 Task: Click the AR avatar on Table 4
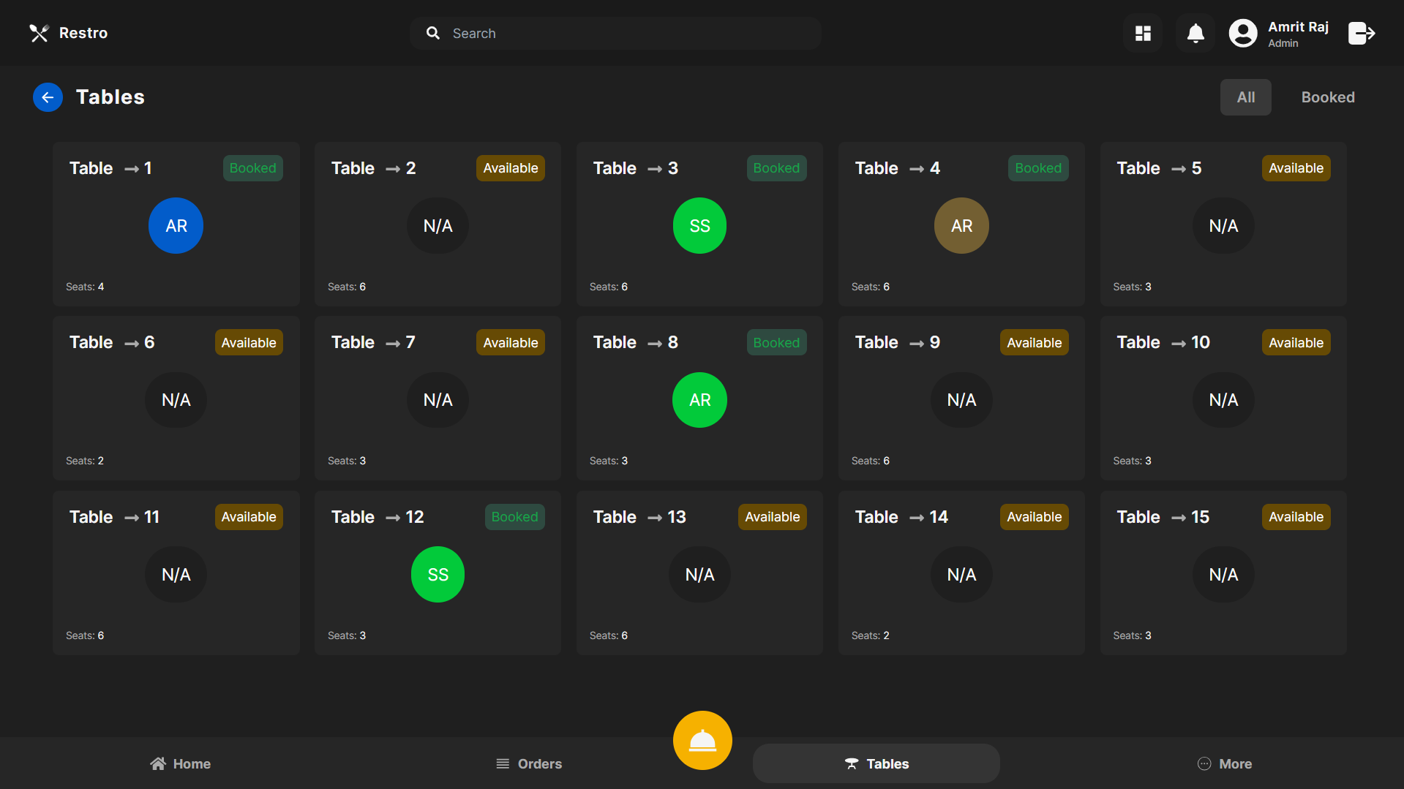961,225
